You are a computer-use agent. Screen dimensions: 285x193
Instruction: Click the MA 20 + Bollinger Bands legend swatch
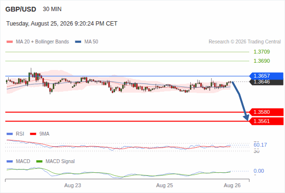click(x=10, y=42)
